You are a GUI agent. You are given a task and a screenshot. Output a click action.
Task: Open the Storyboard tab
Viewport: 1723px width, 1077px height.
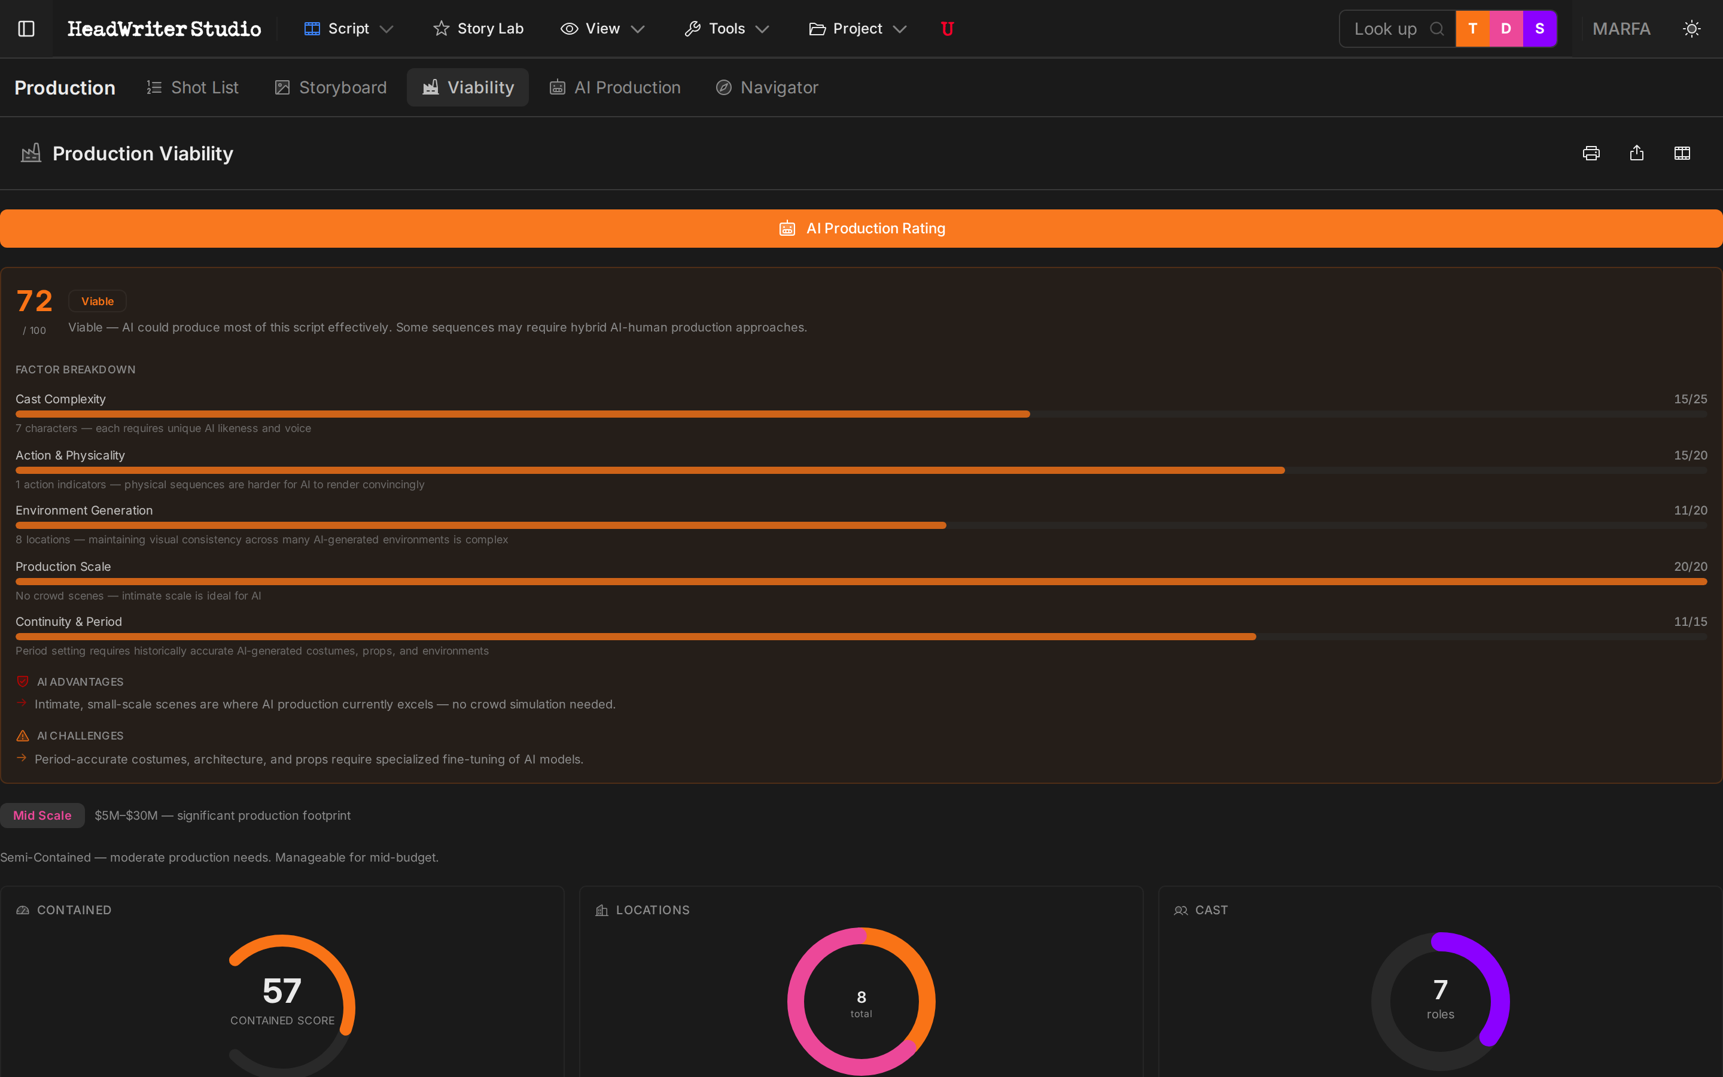click(x=330, y=87)
